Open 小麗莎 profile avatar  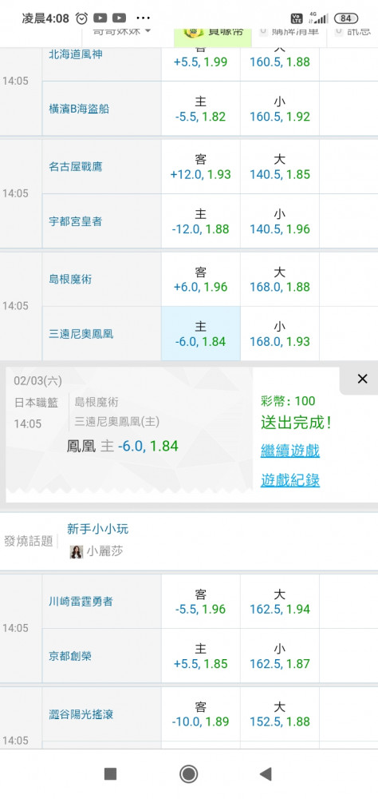tap(77, 552)
